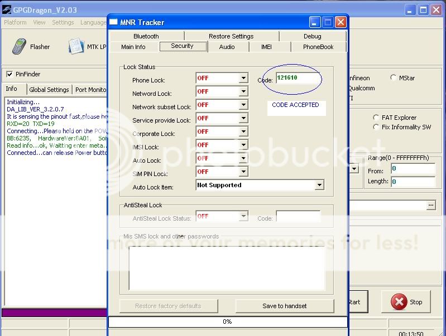This screenshot has width=446, height=336.
Task: Expand the Auto Lock dropdown
Action: click(x=243, y=158)
